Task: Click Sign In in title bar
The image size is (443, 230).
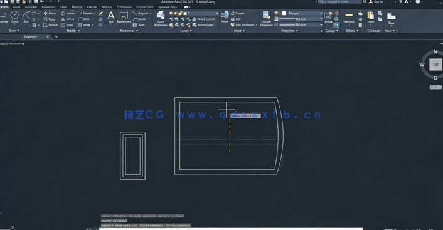Action: pyautogui.click(x=376, y=2)
